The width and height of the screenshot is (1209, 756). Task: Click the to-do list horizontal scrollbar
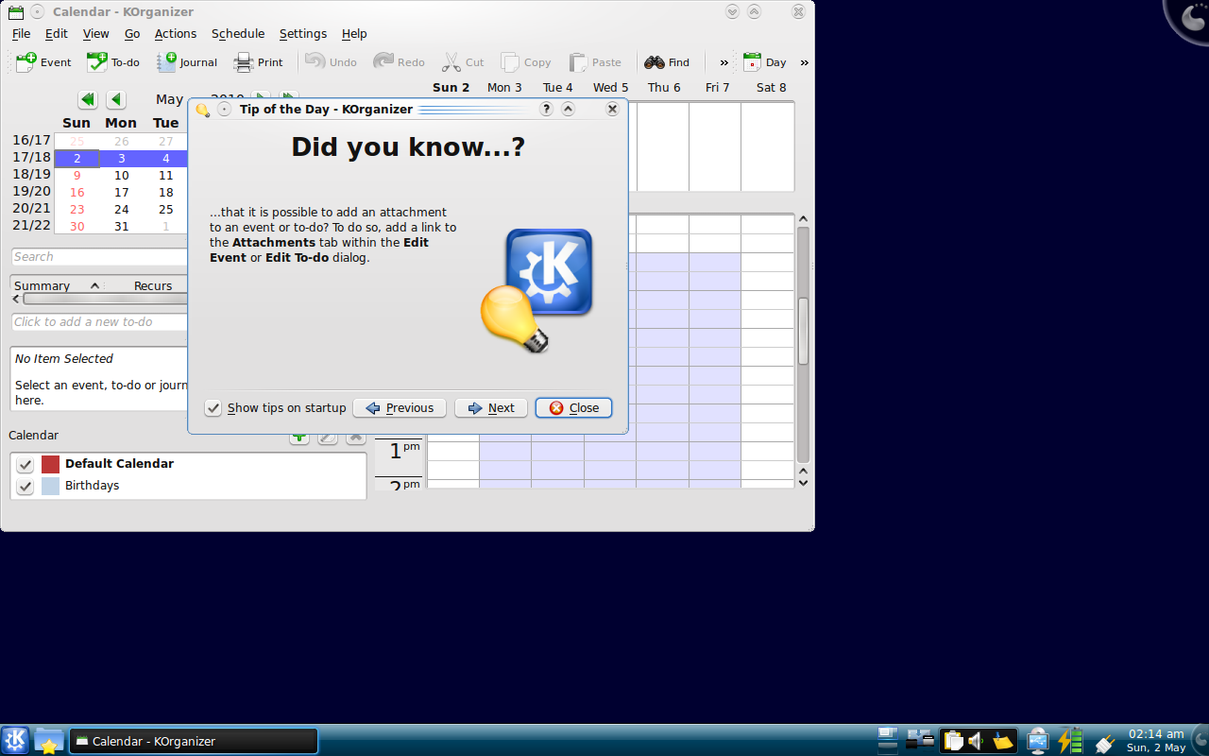tap(106, 299)
